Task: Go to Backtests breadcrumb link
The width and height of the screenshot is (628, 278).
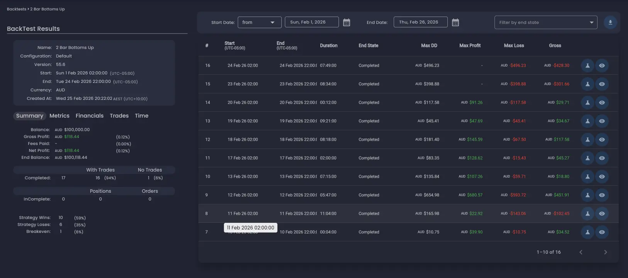Action: pos(17,9)
